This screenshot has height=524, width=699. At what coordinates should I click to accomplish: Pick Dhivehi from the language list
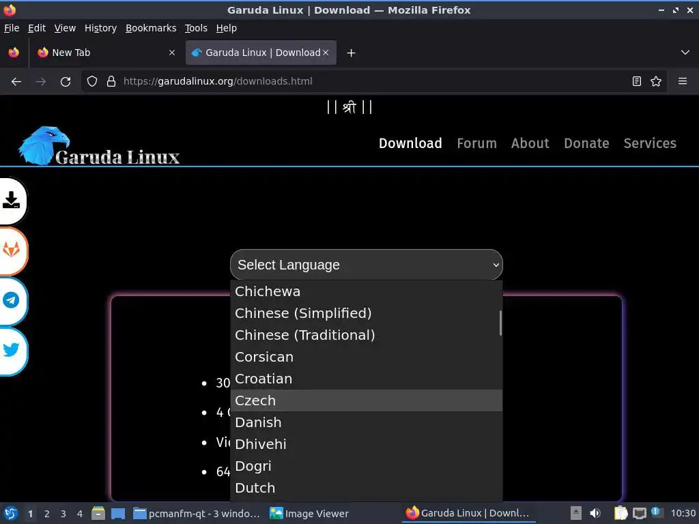tap(367, 444)
